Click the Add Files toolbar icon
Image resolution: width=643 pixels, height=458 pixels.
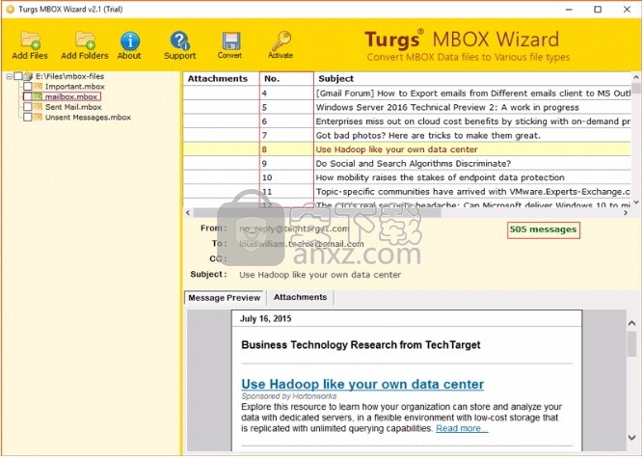coord(30,40)
